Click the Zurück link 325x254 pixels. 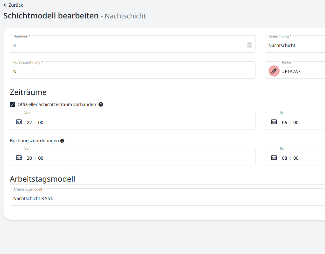click(x=15, y=5)
